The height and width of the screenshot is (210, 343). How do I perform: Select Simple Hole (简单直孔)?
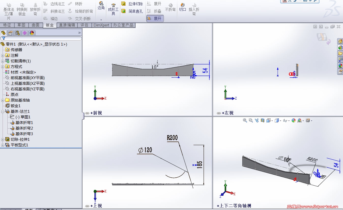pos(132,11)
